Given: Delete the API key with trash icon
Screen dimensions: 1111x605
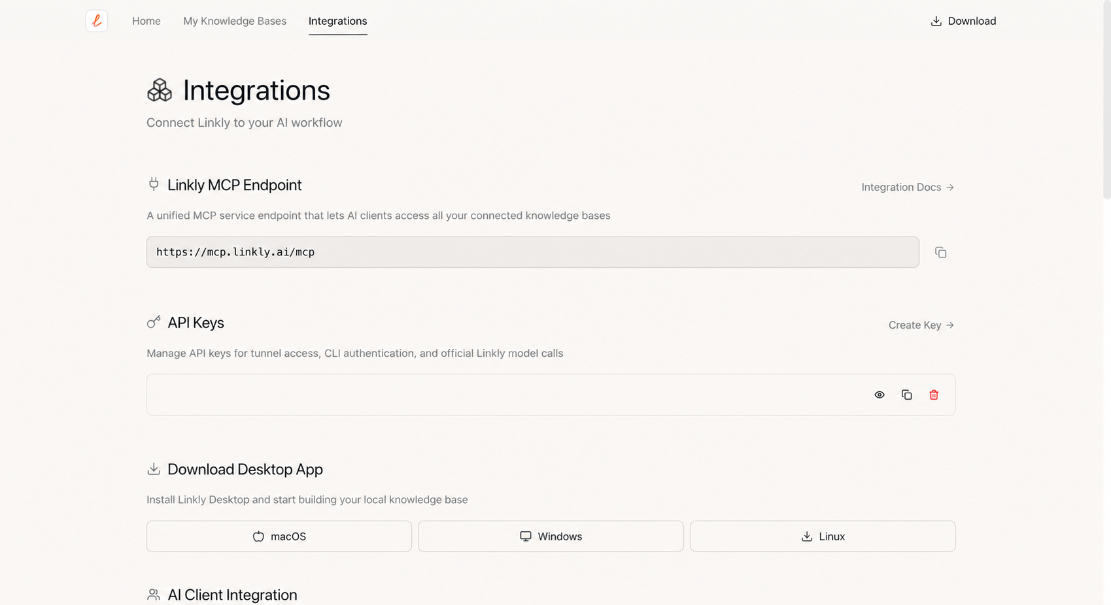Looking at the screenshot, I should tap(934, 395).
